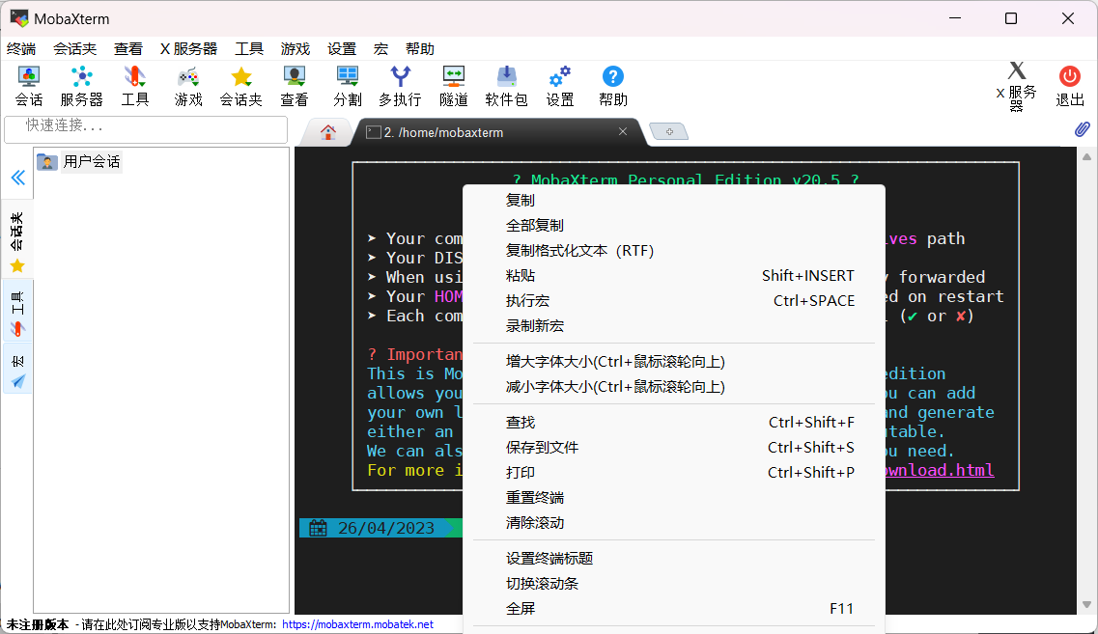Open the 工具 menu in menu bar
The image size is (1098, 634).
[249, 49]
